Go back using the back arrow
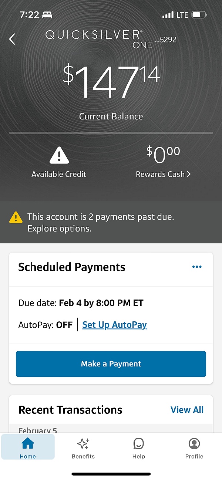 tap(12, 39)
